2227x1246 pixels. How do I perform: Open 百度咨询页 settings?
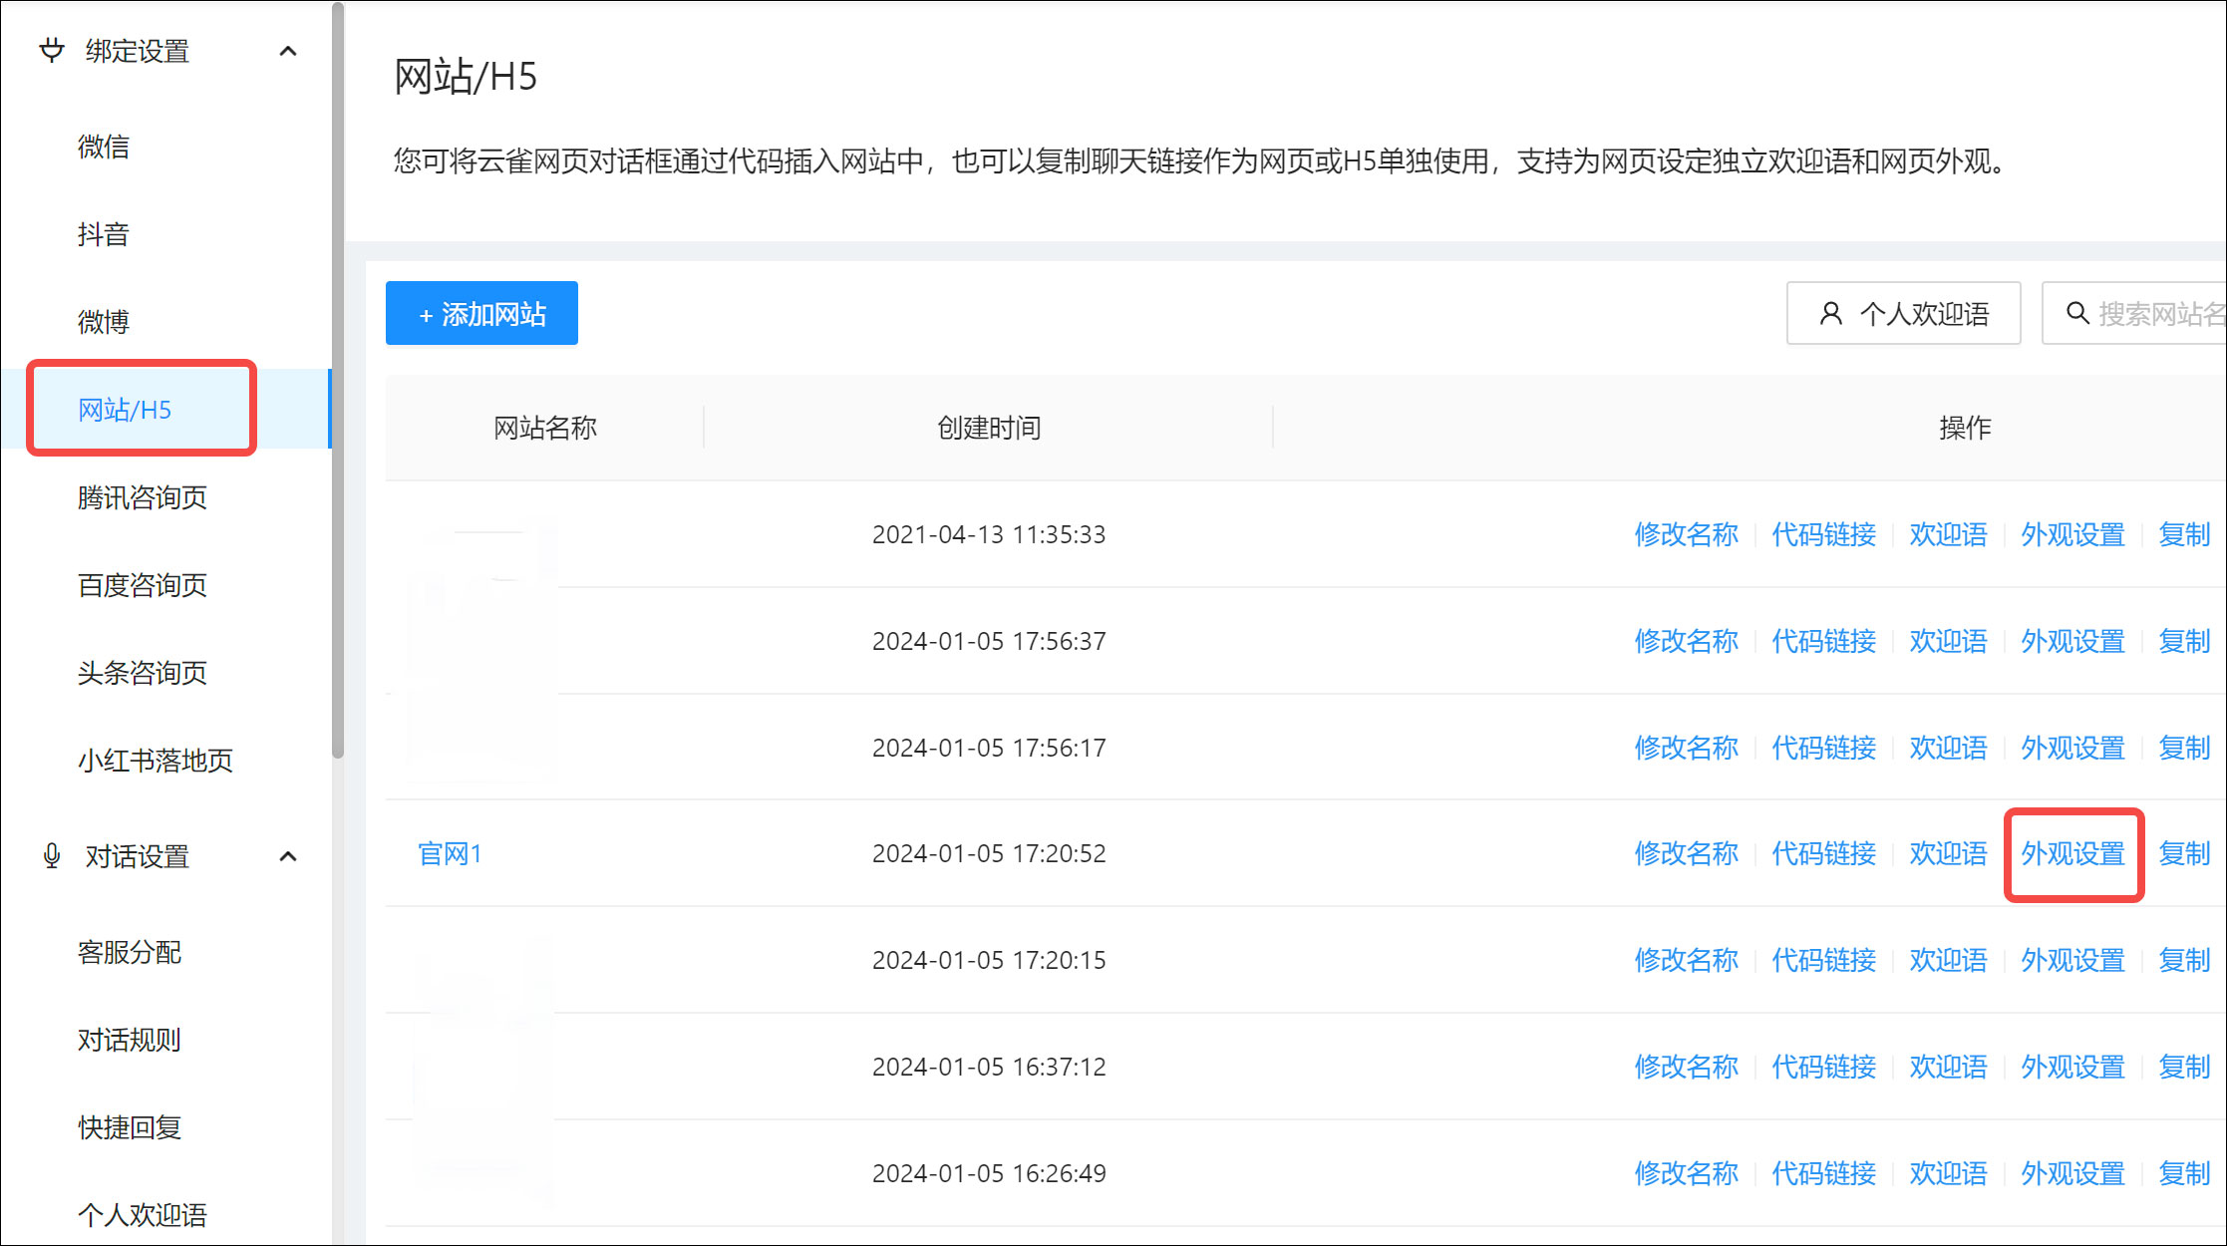[x=142, y=585]
